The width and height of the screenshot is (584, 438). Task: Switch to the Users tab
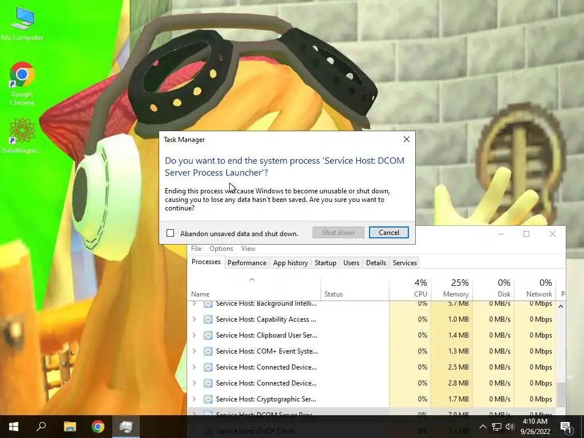(351, 262)
